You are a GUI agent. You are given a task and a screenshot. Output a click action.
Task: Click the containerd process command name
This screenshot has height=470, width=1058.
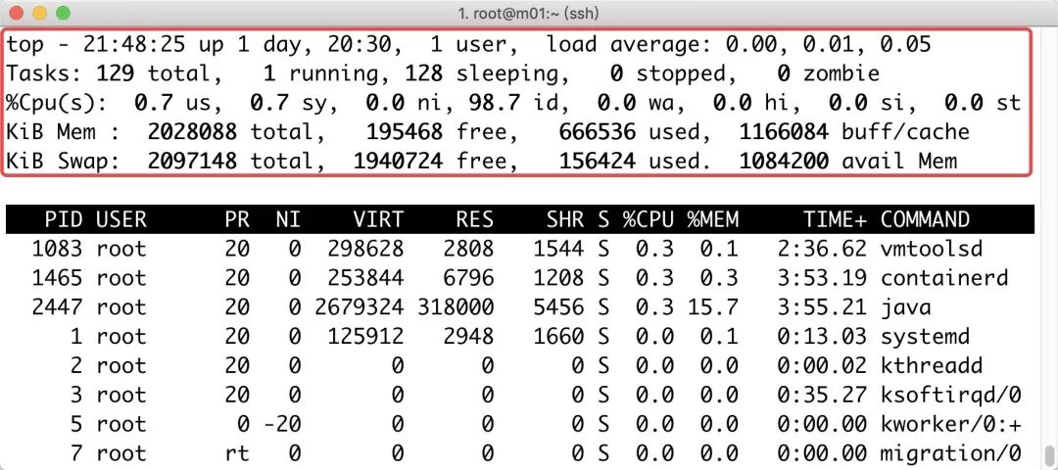[x=943, y=278]
